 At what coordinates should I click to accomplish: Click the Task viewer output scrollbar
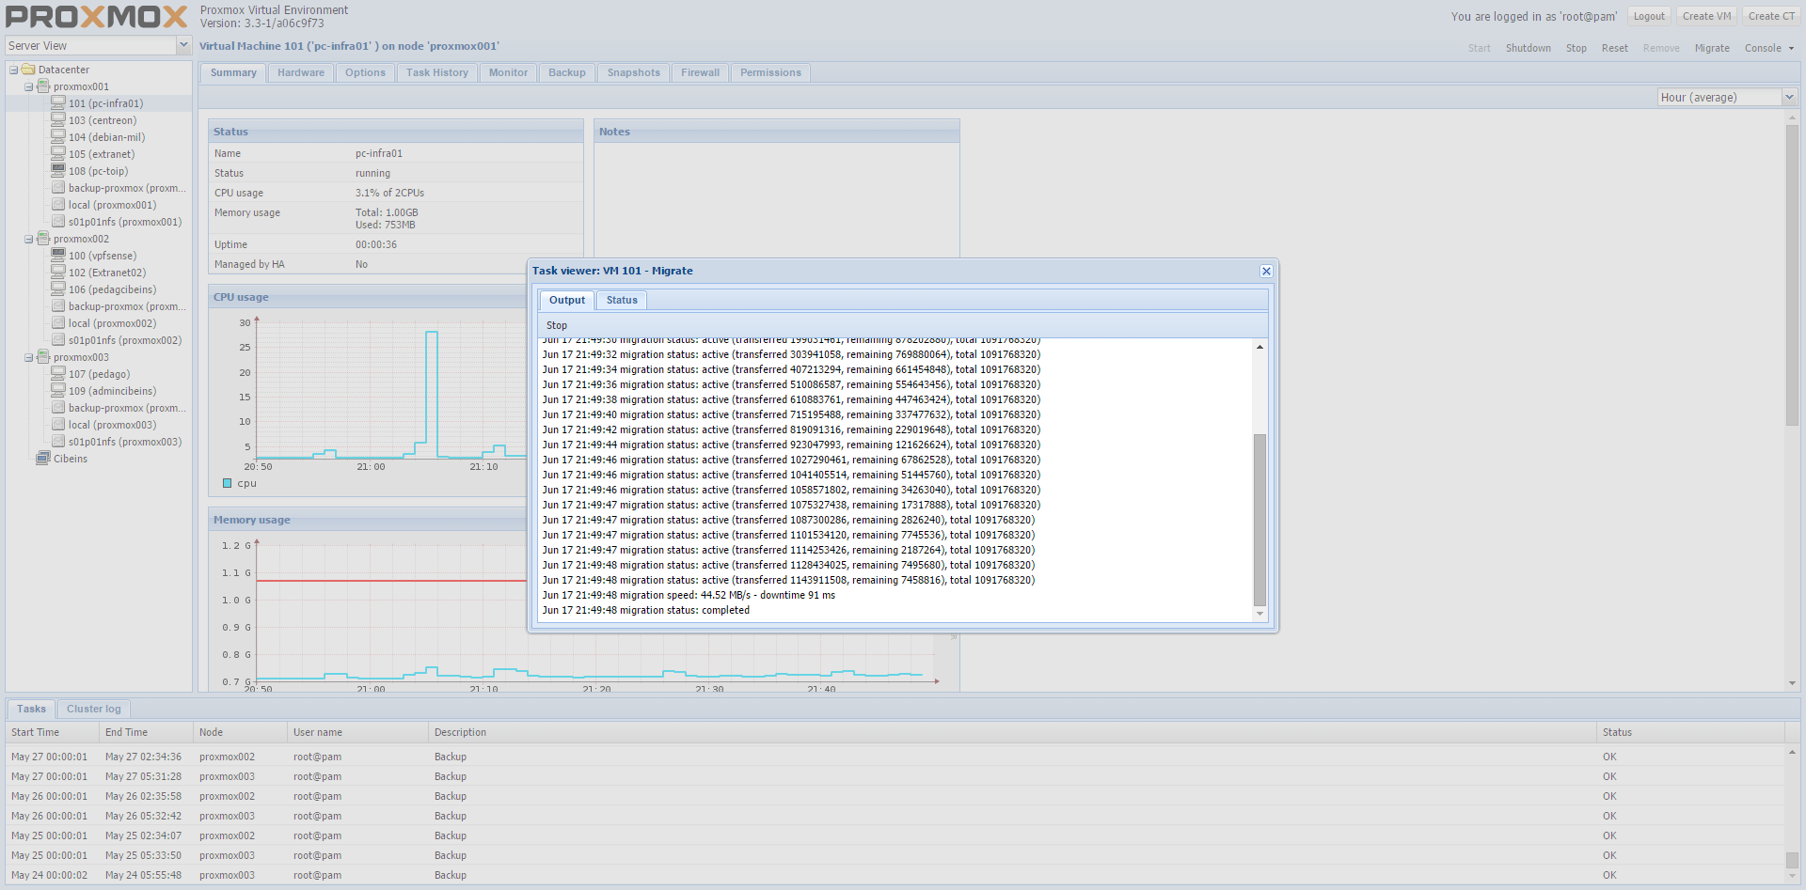1259,520
